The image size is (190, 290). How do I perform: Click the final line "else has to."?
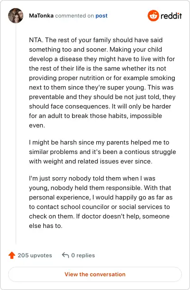click(x=46, y=226)
